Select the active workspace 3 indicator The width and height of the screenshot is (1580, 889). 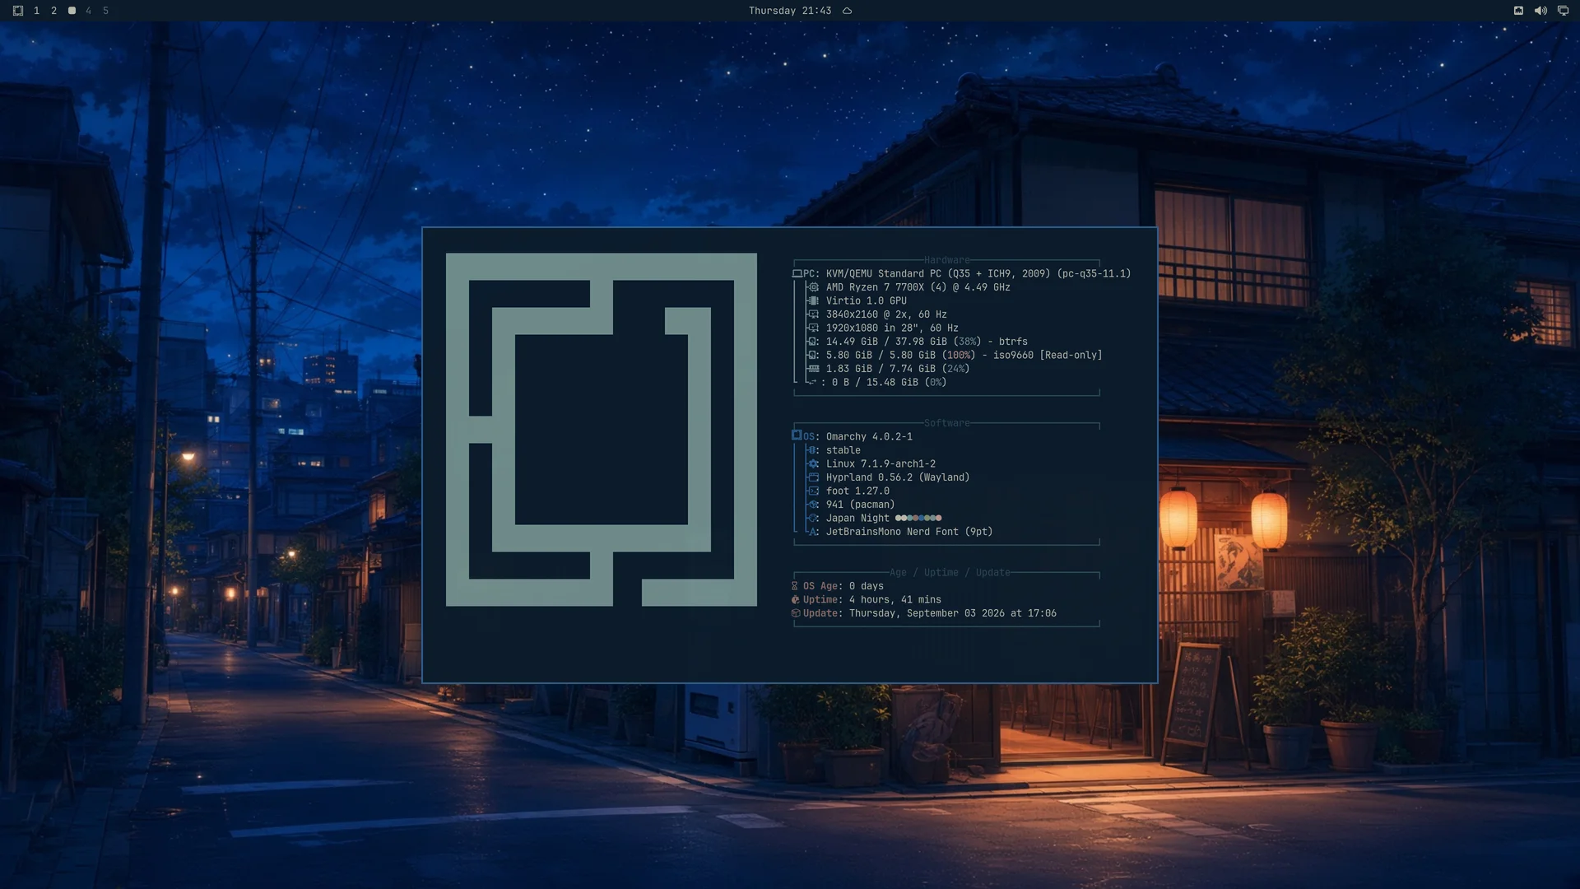(x=72, y=11)
